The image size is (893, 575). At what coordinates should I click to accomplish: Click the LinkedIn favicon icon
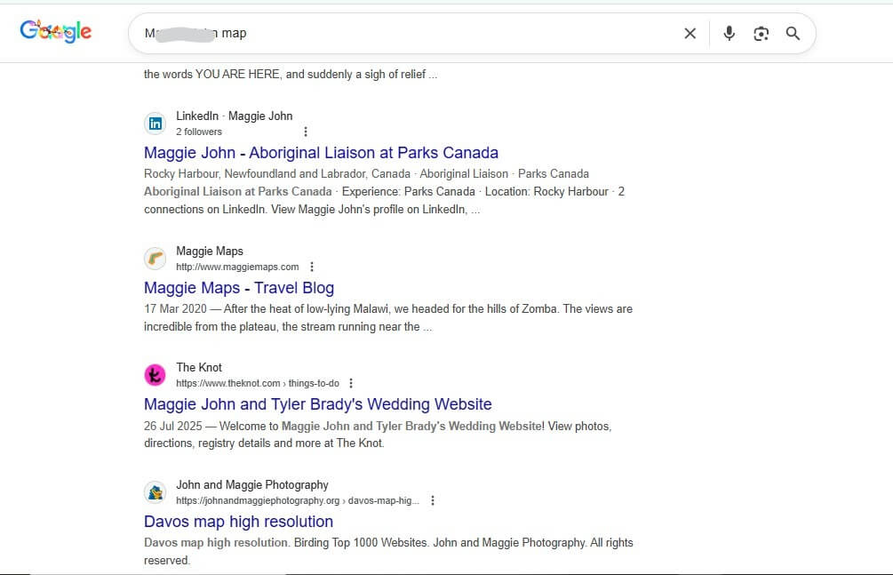click(x=155, y=124)
